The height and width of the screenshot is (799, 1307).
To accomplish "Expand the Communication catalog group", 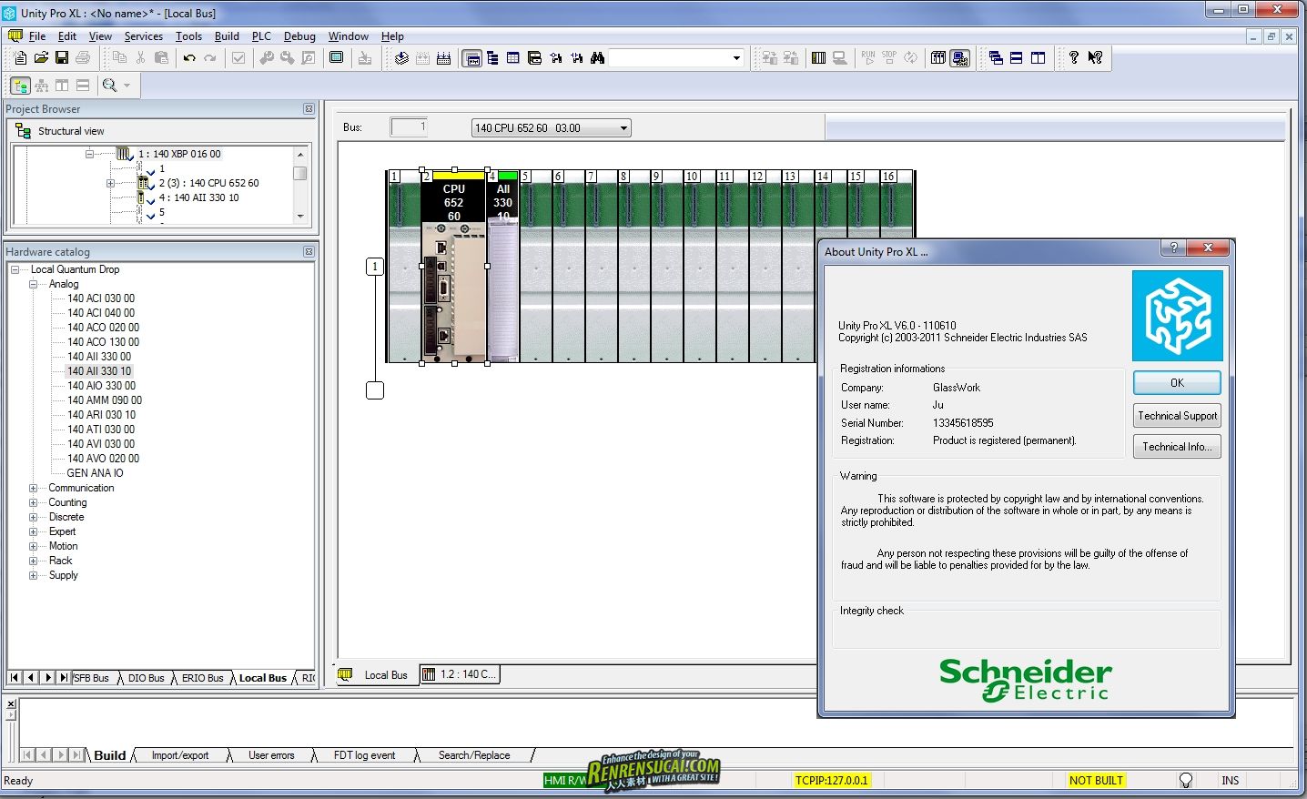I will [x=33, y=488].
